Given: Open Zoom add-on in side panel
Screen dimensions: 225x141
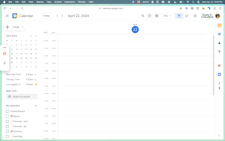Looking at the screenshot, I should 219,74.
